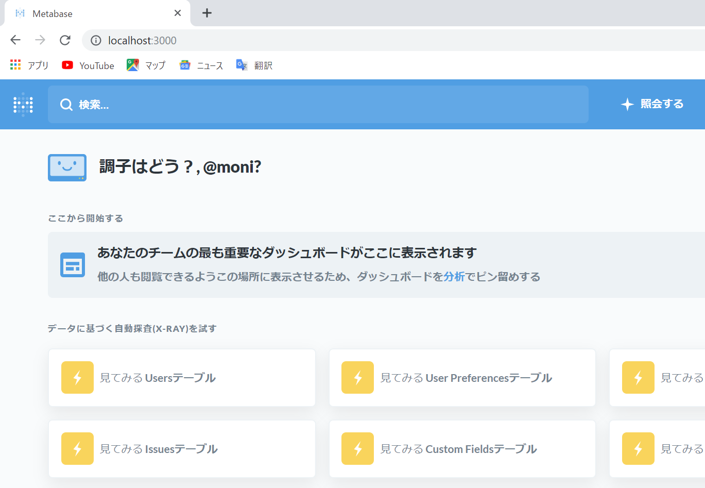Go back with the browser back arrow
705x488 pixels.
point(15,40)
